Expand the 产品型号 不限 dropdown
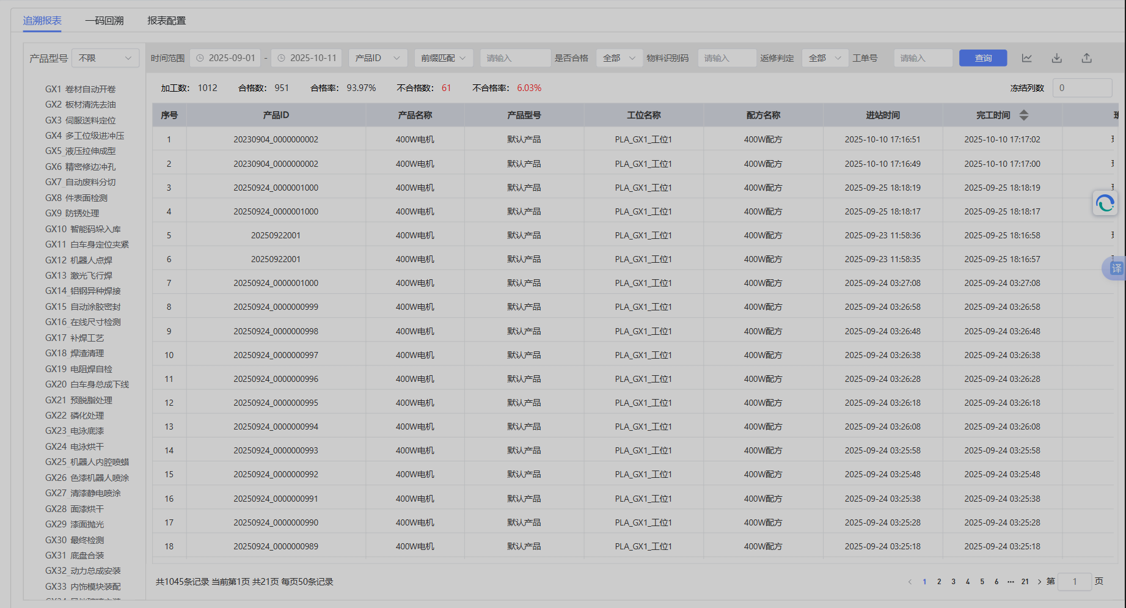Viewport: 1126px width, 608px height. (106, 58)
